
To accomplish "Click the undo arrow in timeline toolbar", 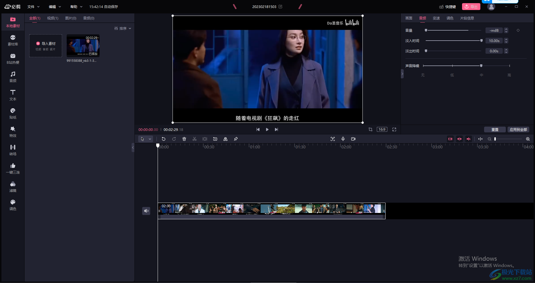I will pyautogui.click(x=164, y=139).
